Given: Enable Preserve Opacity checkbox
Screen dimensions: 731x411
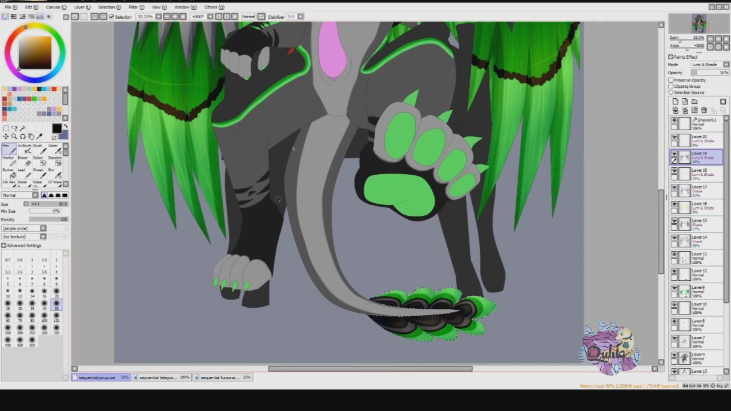Looking at the screenshot, I should (671, 80).
